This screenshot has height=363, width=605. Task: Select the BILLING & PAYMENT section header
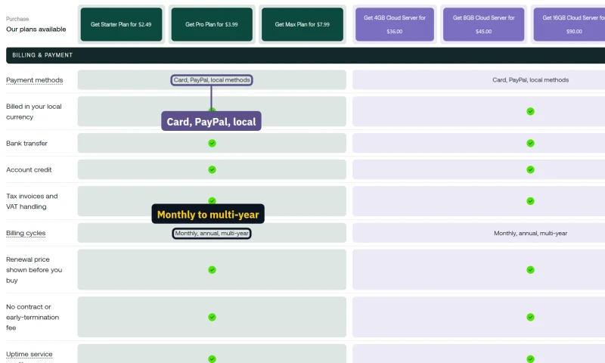306,55
